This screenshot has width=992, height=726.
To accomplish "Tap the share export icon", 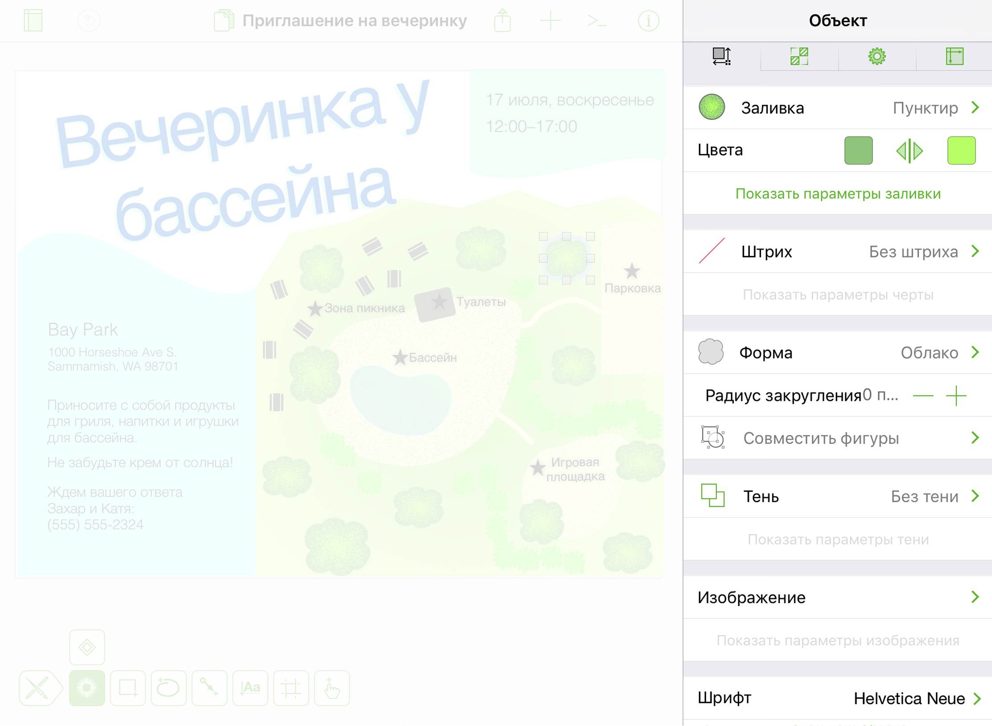I will tap(502, 20).
